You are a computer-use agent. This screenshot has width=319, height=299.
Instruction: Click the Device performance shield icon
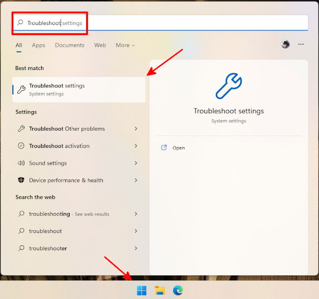click(x=21, y=180)
